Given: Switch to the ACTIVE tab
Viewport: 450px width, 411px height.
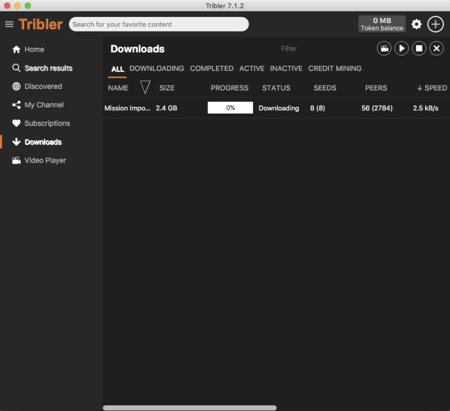Looking at the screenshot, I should [x=251, y=69].
